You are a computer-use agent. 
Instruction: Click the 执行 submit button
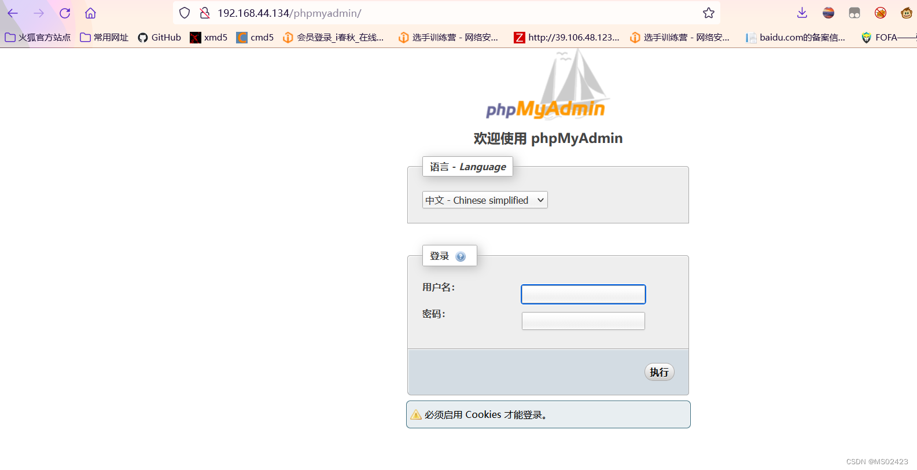click(x=660, y=372)
